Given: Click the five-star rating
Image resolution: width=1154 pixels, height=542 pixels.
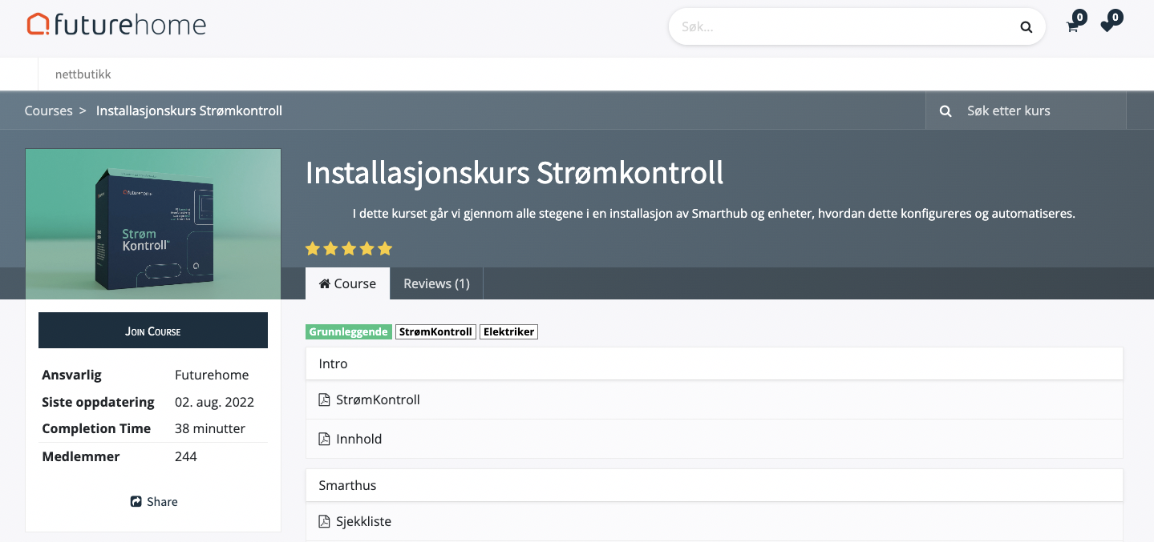Looking at the screenshot, I should point(349,248).
